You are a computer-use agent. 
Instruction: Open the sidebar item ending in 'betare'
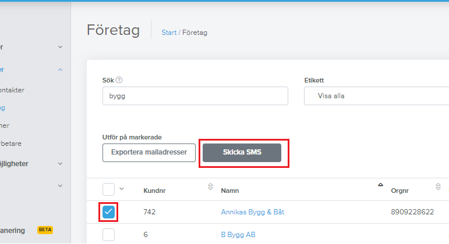pos(10,143)
